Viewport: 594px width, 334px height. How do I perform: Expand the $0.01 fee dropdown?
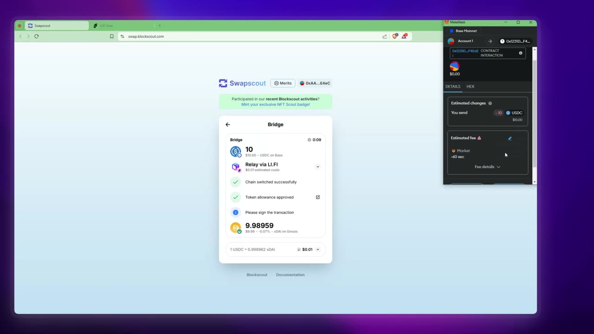coord(318,250)
